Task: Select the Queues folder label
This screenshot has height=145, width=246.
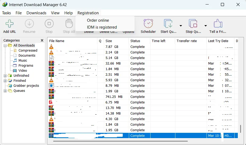Action: (19, 91)
